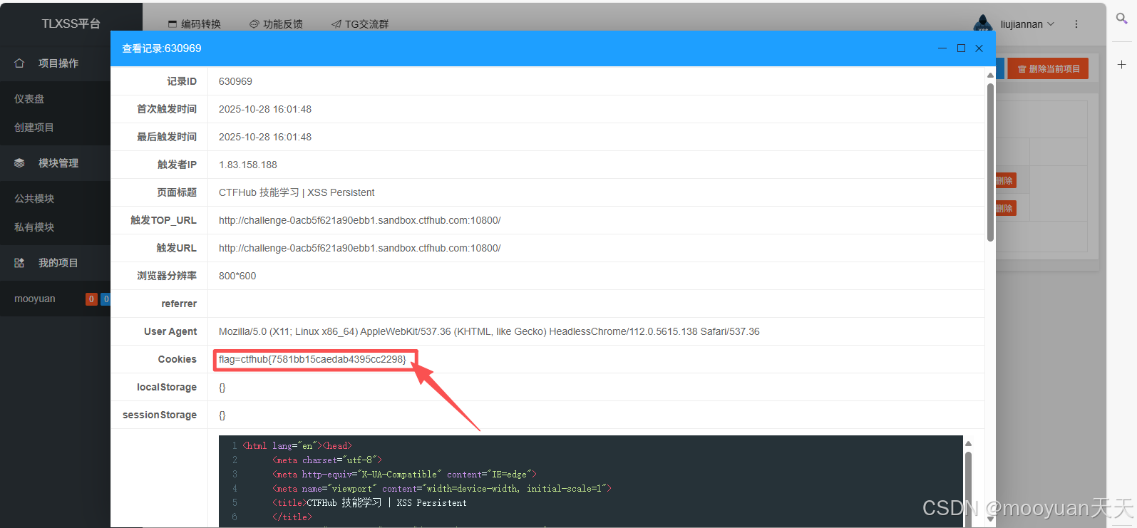Click the orange 0 badge beside mooyuan

(91, 299)
